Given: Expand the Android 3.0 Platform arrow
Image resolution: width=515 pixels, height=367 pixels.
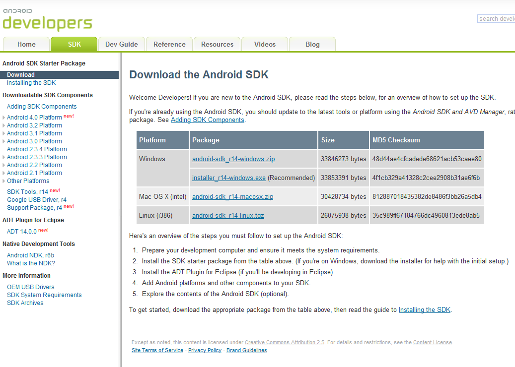Looking at the screenshot, I should click(x=3, y=141).
